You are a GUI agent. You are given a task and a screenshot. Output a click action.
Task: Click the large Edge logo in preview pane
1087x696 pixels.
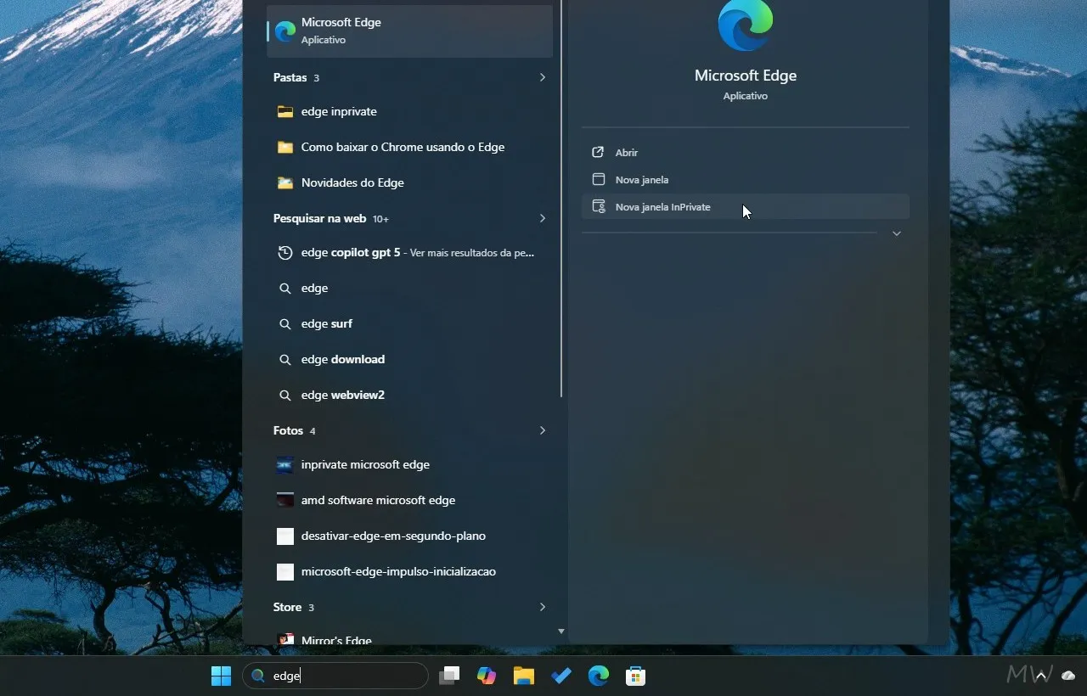(x=746, y=24)
